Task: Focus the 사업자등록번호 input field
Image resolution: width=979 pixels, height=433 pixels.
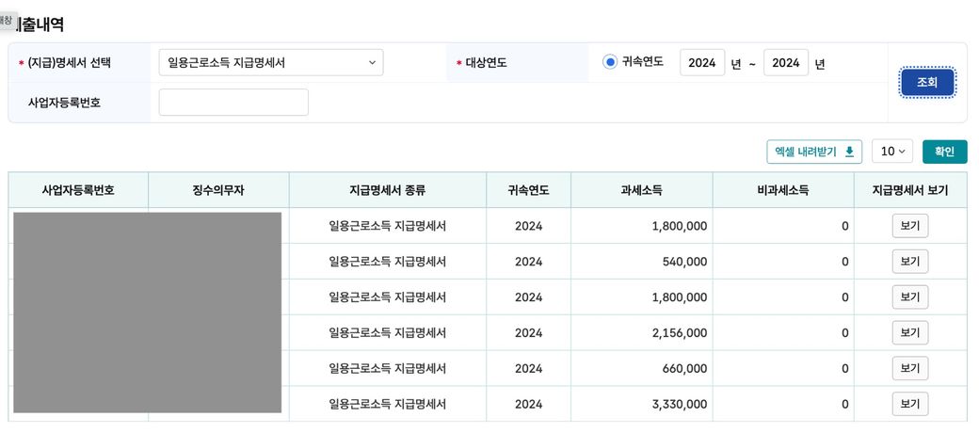Action: 233,103
